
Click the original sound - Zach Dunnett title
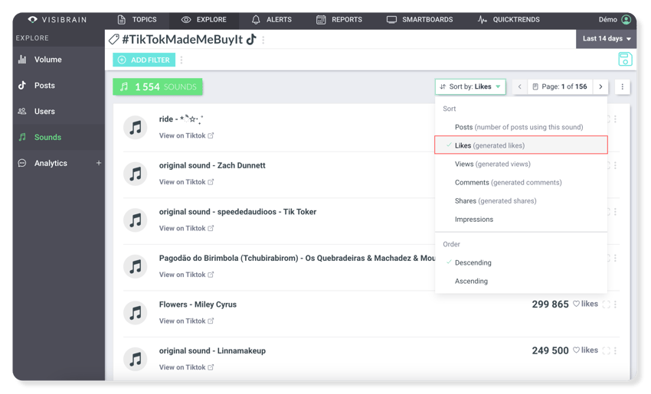(x=212, y=165)
